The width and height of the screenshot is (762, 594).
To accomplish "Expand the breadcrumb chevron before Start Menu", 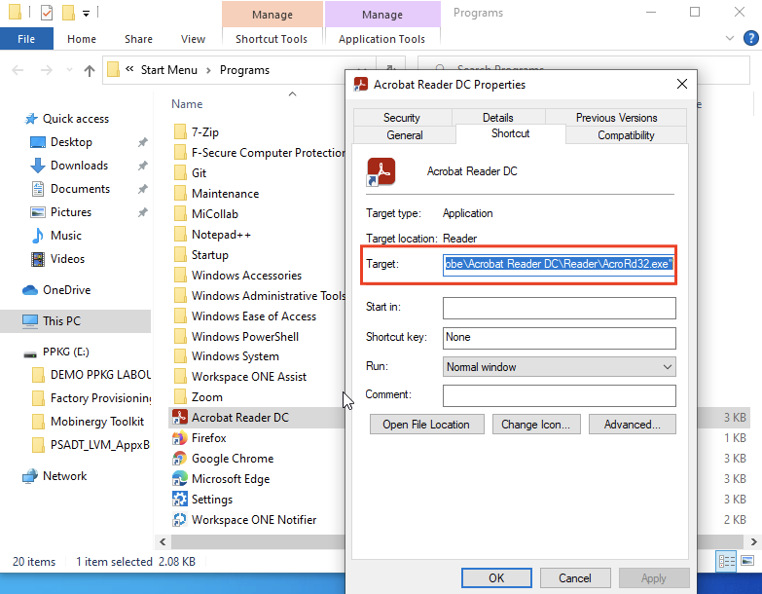I will pyautogui.click(x=129, y=70).
